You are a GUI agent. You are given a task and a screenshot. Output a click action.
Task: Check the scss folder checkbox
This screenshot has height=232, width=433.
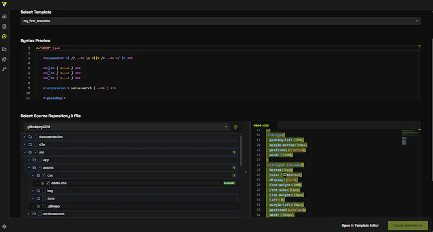[44, 198]
